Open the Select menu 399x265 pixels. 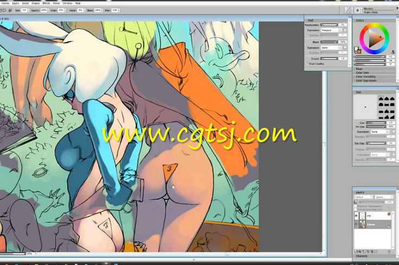point(25,3)
